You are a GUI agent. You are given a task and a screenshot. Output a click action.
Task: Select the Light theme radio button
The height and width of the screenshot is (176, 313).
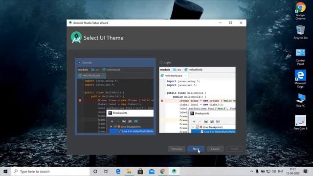click(x=161, y=63)
